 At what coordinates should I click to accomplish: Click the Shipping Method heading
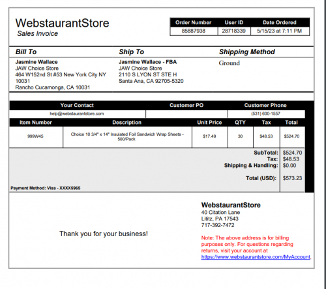click(247, 52)
